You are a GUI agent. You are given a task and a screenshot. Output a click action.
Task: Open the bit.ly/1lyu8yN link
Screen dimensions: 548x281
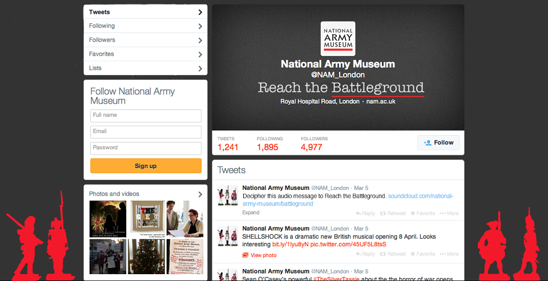point(291,245)
